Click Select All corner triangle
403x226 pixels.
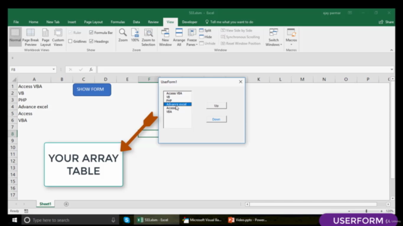[14, 80]
